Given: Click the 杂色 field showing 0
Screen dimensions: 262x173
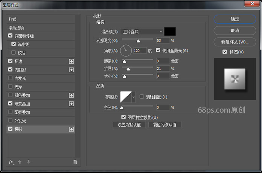Looking at the screenshot, I should point(163,107).
